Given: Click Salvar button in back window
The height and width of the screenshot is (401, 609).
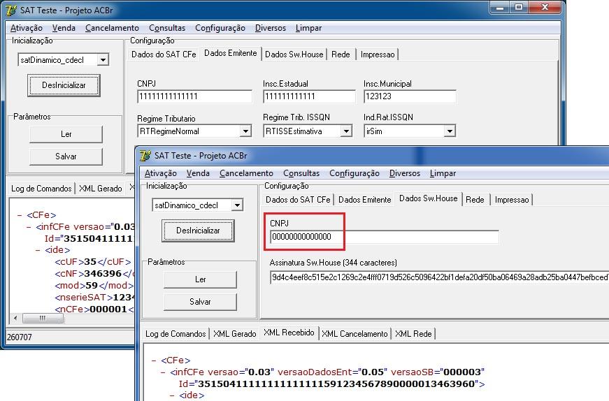Looking at the screenshot, I should [x=66, y=156].
